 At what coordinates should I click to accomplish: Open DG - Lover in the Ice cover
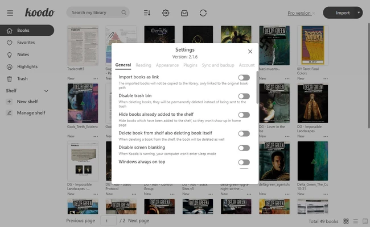click(x=274, y=103)
